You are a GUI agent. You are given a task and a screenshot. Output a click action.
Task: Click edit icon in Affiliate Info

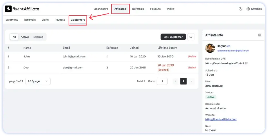point(260,35)
